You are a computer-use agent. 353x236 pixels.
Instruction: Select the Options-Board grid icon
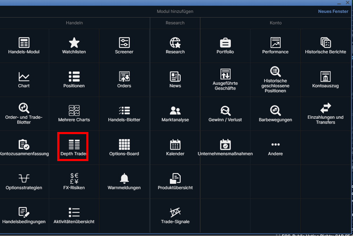click(124, 145)
